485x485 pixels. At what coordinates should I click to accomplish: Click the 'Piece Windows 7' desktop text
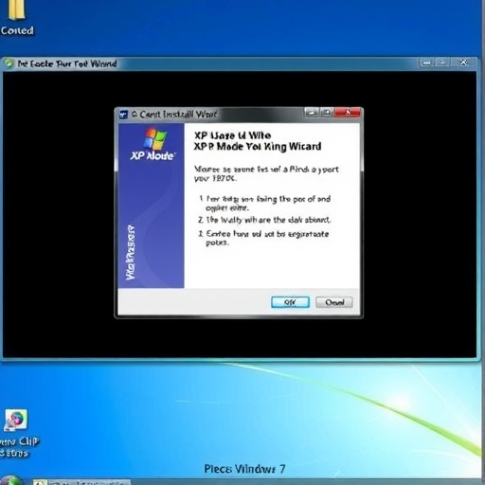244,469
